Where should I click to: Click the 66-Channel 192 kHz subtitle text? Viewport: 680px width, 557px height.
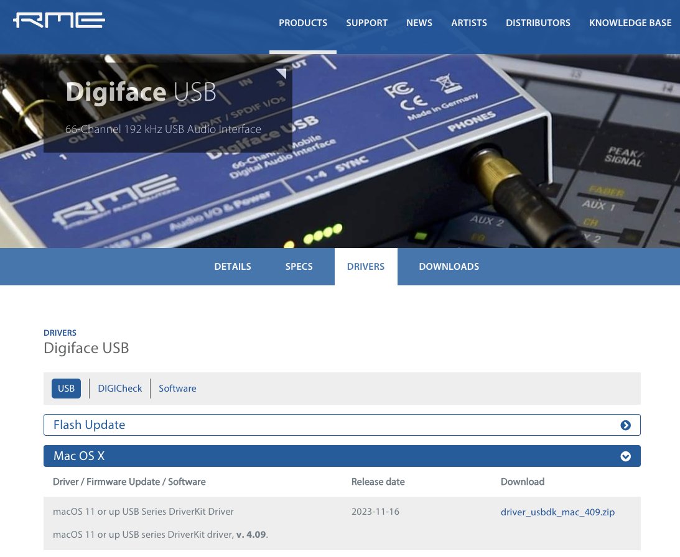(x=163, y=129)
